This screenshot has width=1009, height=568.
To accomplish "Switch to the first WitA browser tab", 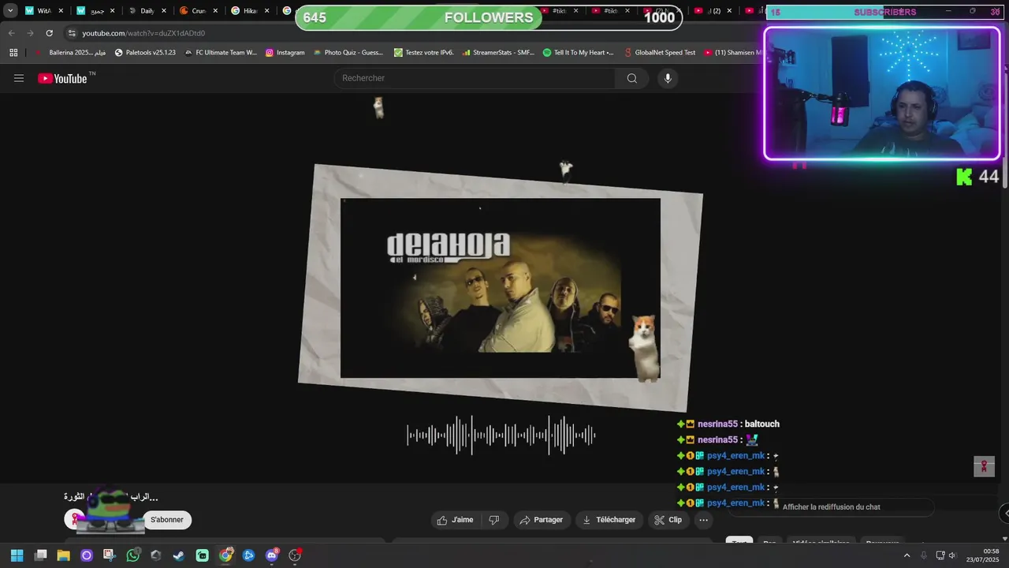I will [x=43, y=11].
